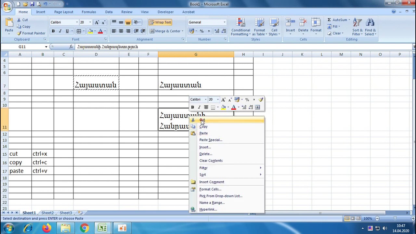Select column D header
This screenshot has width=416, height=234.
96,54
